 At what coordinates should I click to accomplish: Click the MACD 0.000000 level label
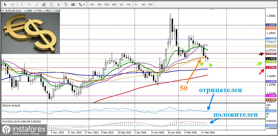(271, 125)
